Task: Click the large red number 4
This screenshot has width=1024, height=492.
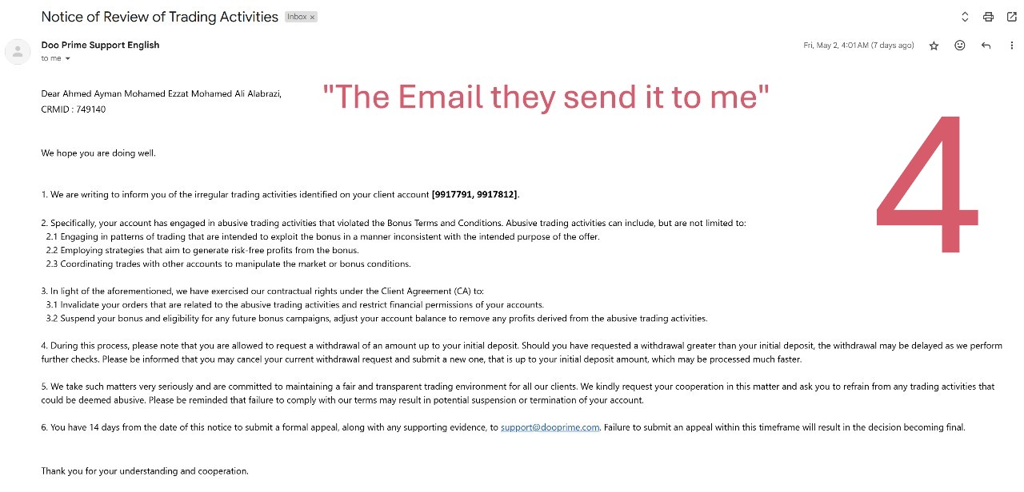Action: tap(928, 188)
